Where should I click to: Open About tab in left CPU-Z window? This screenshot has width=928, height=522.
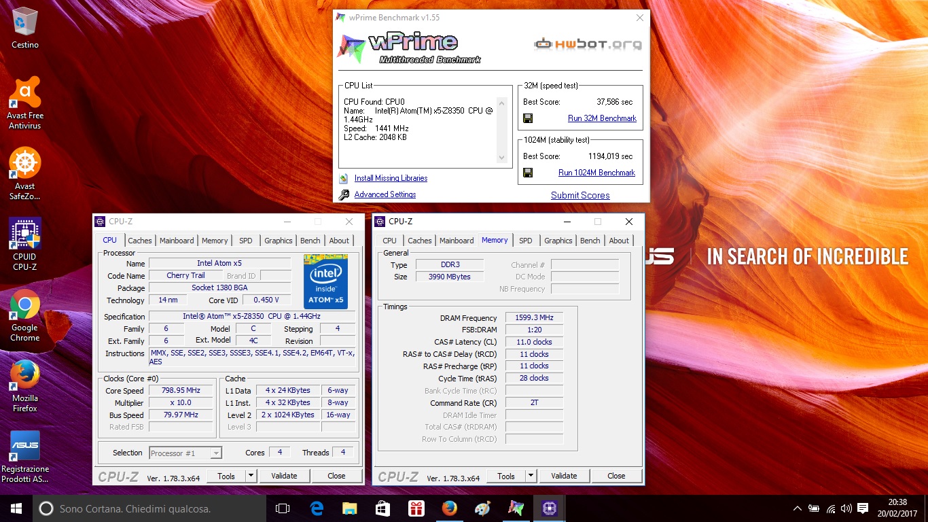pos(339,241)
